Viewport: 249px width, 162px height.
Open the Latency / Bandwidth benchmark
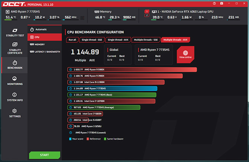(x=45, y=52)
